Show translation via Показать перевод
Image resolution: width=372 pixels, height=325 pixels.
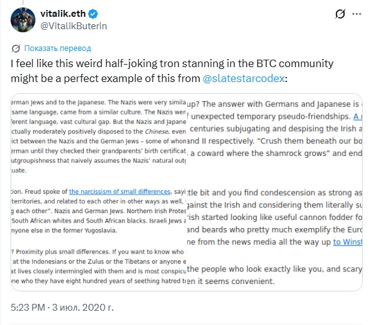coord(58,48)
